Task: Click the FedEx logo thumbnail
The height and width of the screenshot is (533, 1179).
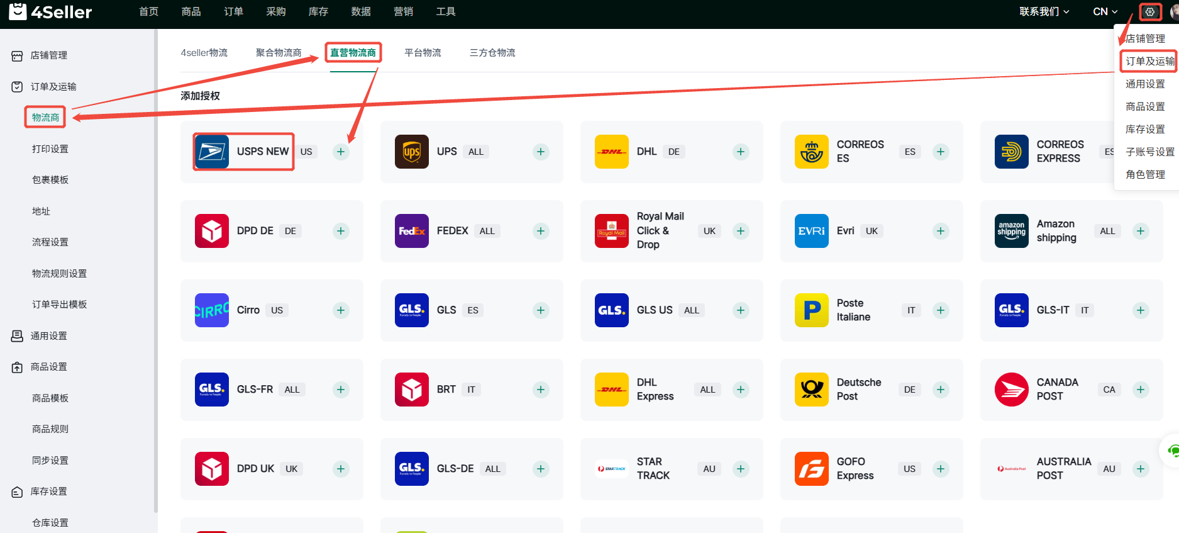Action: 412,231
